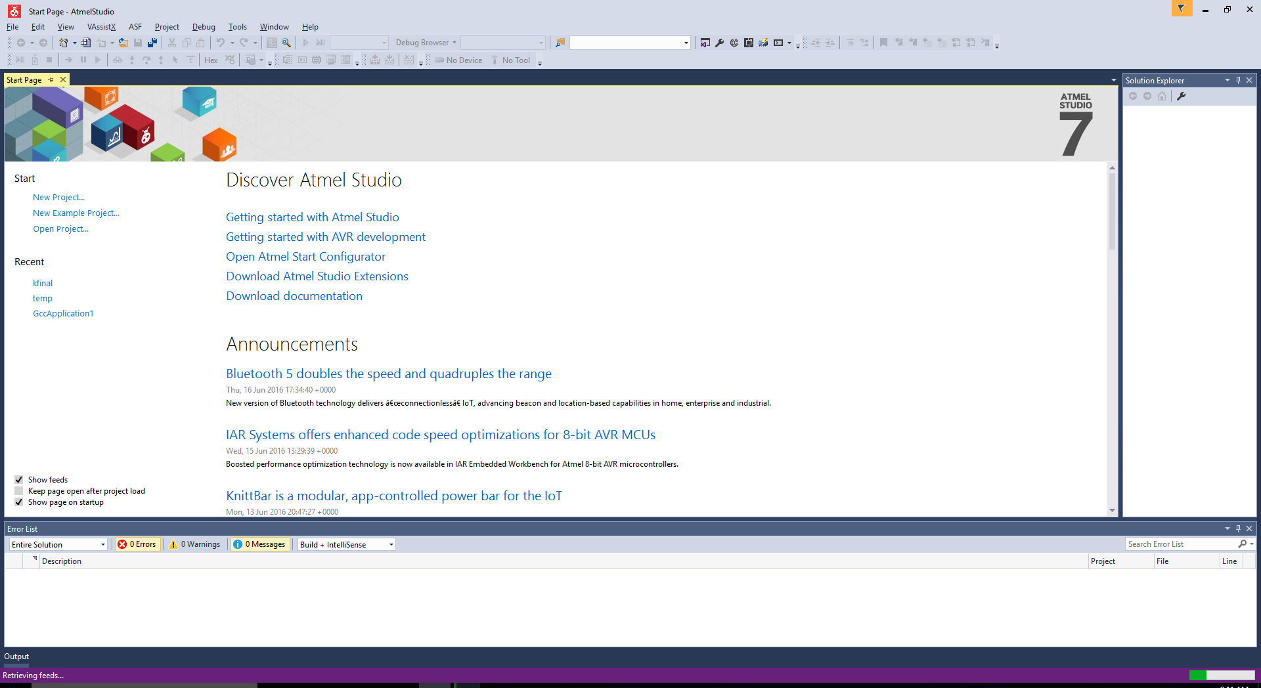Click the No Device chip indicator

458,60
